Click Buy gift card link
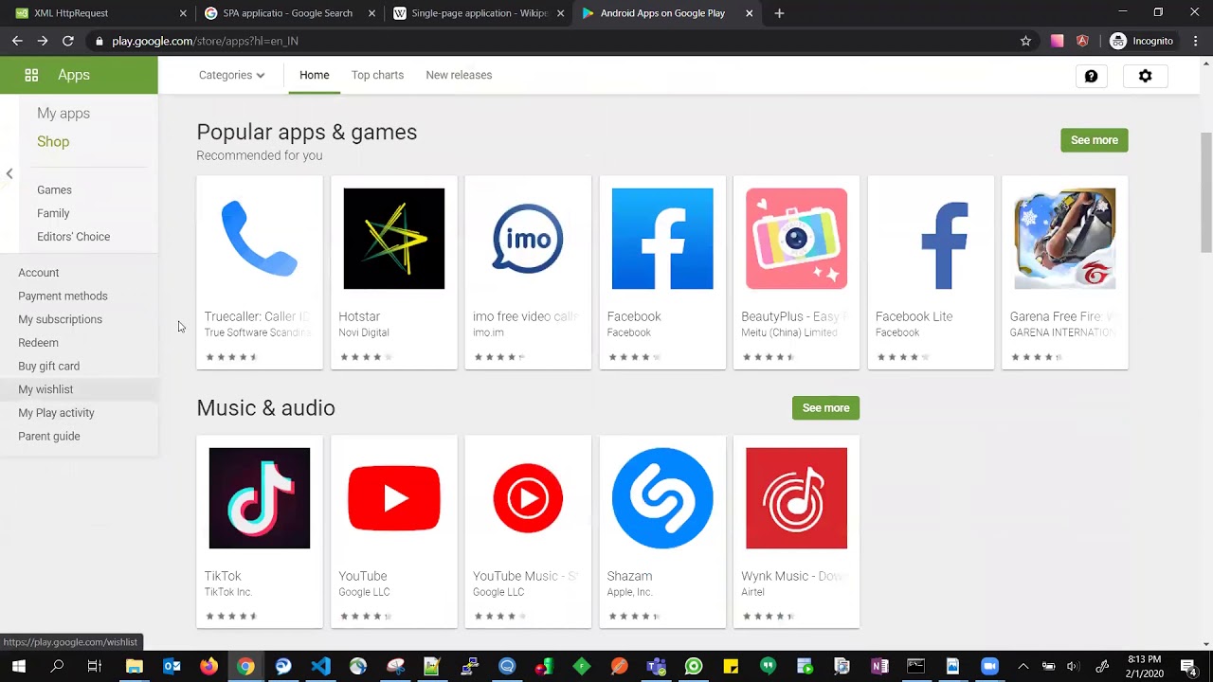The height and width of the screenshot is (682, 1213). [x=48, y=366]
